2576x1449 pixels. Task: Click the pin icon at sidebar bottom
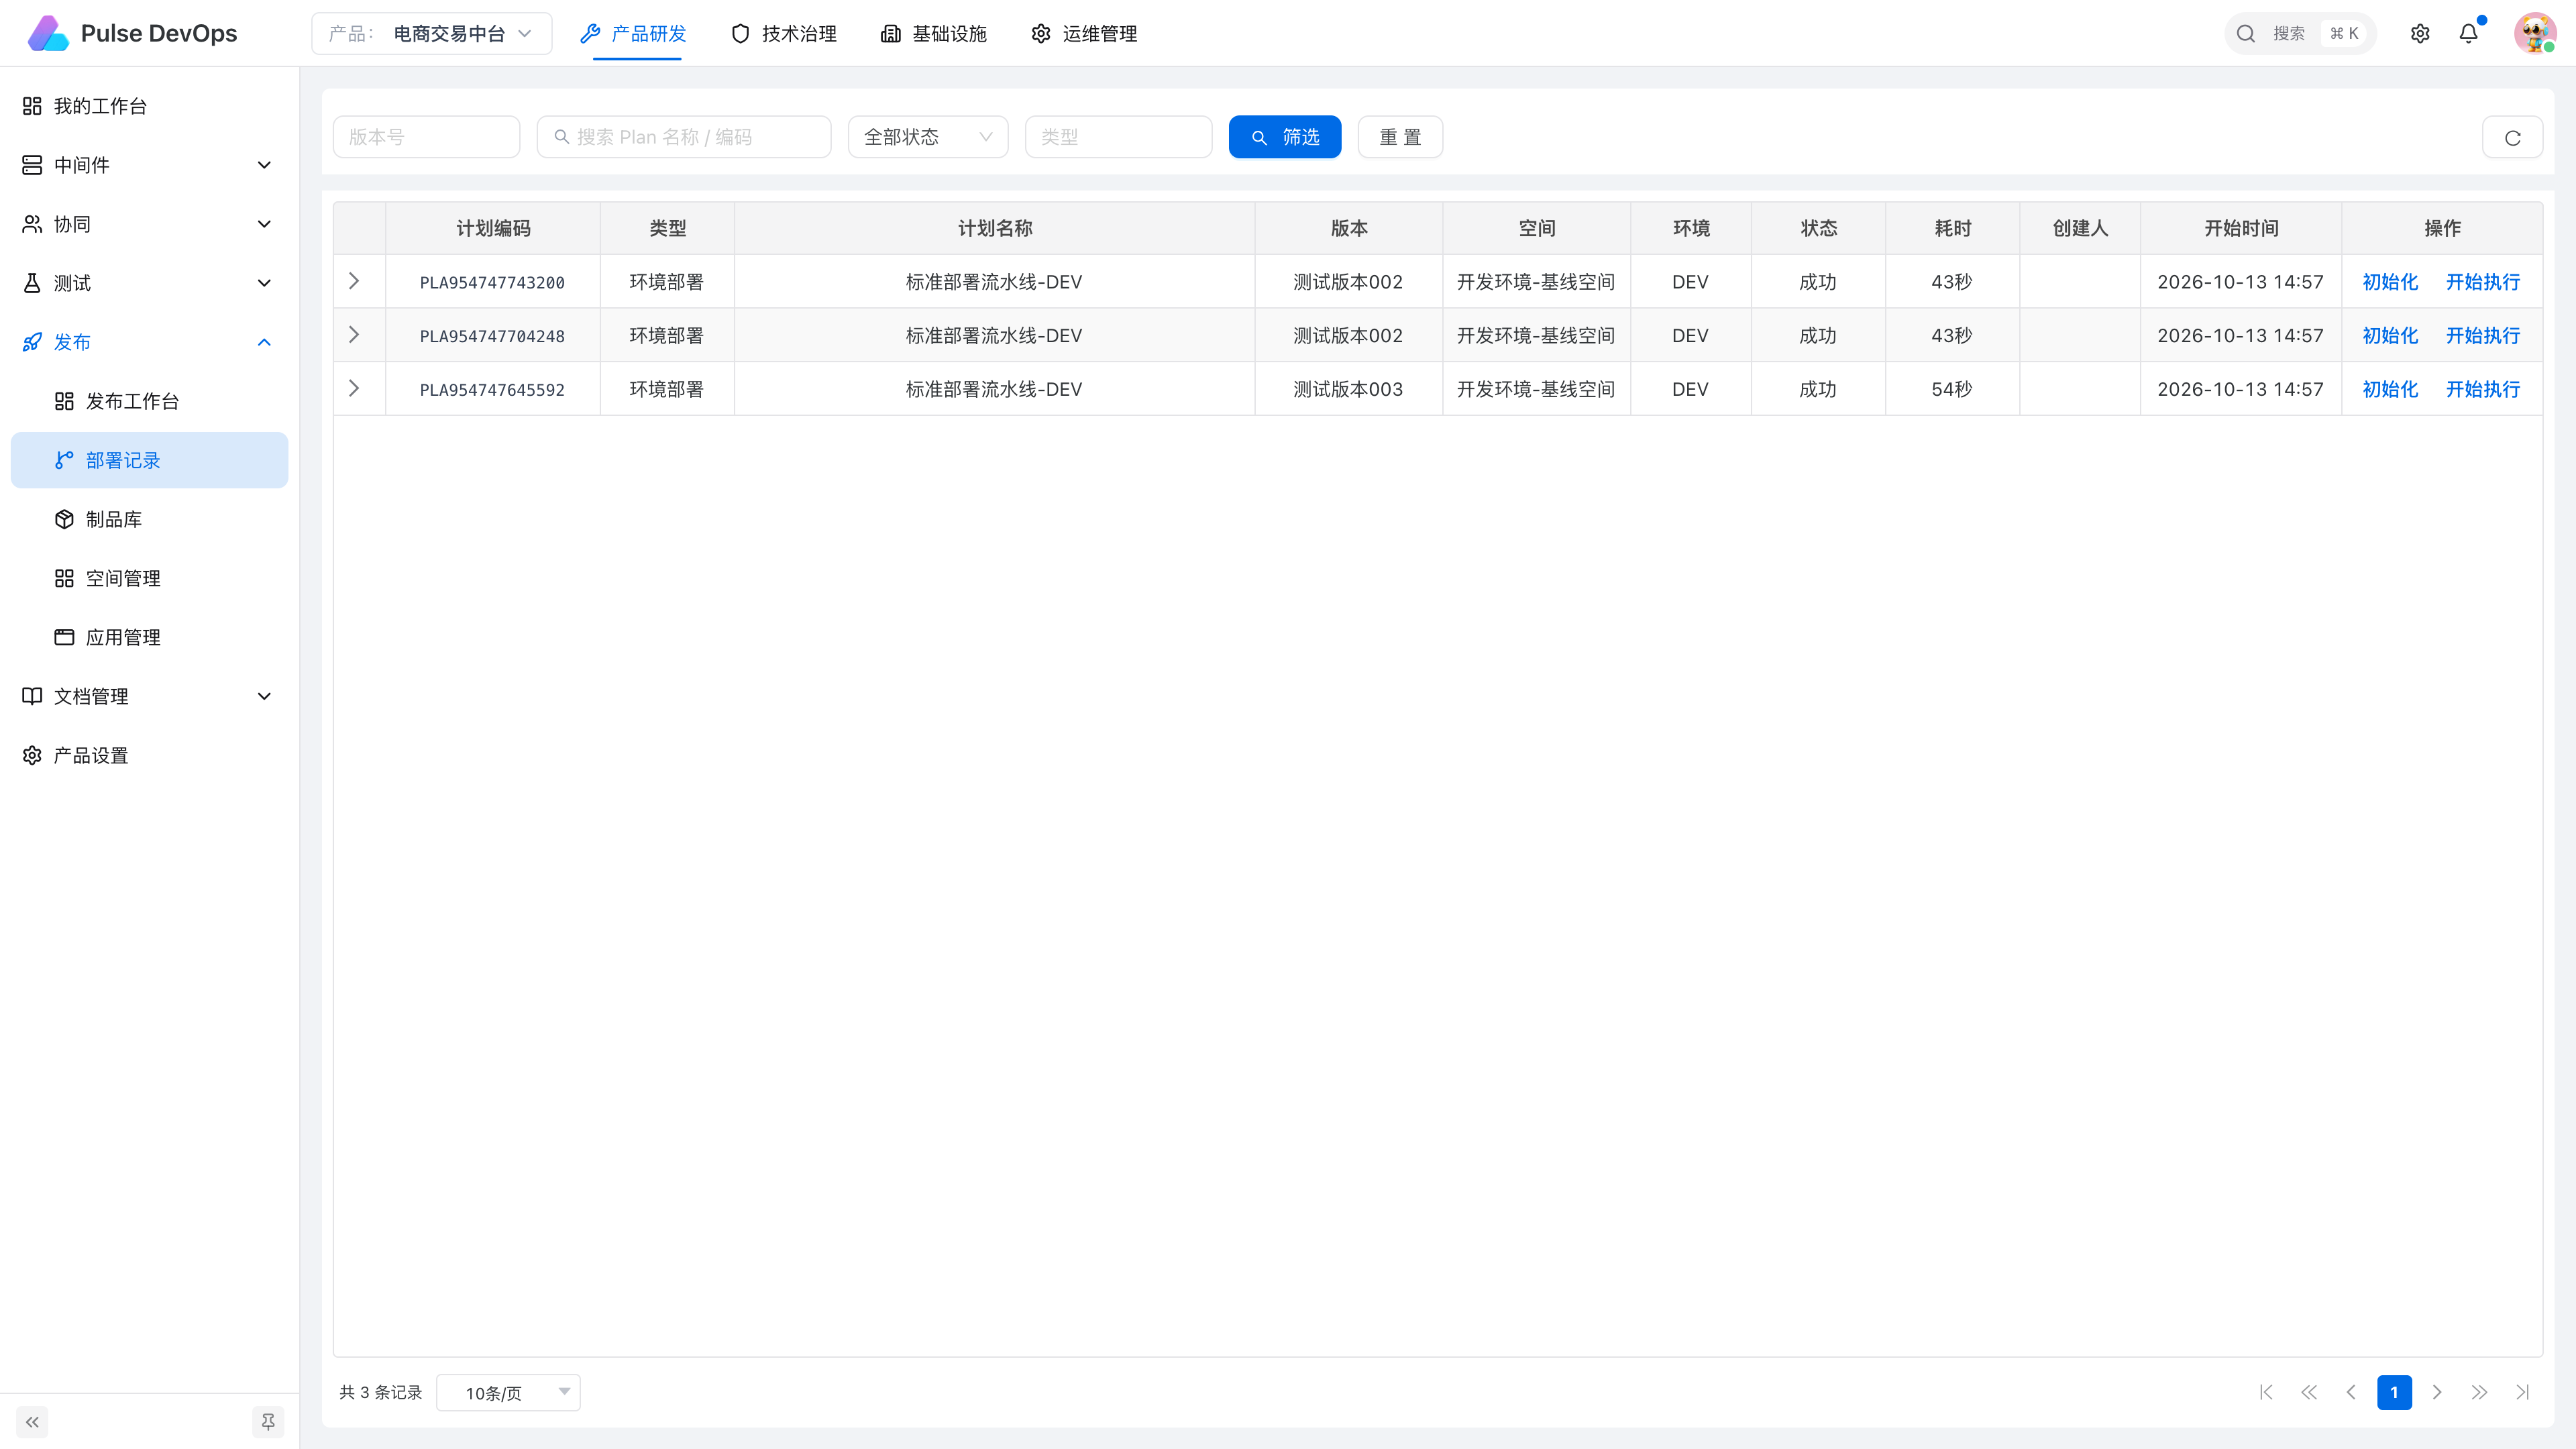click(268, 1422)
